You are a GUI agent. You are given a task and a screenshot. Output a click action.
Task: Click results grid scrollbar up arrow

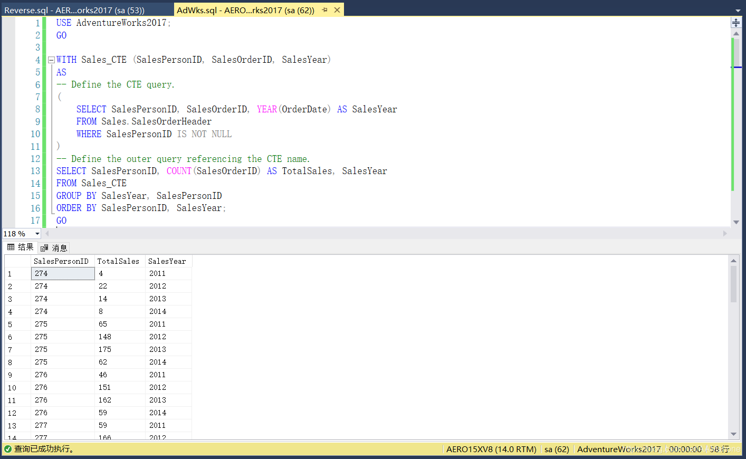733,261
